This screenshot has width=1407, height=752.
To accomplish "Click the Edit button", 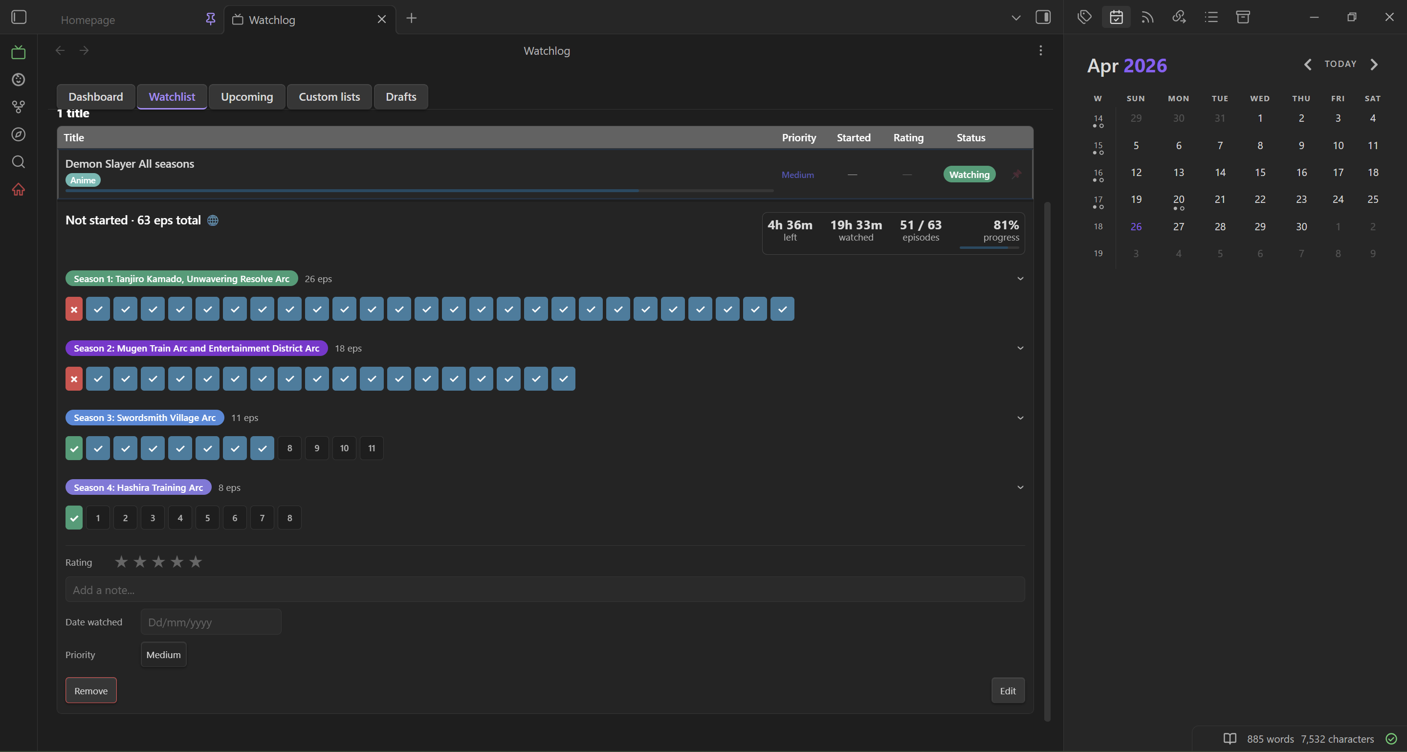I will (1008, 690).
